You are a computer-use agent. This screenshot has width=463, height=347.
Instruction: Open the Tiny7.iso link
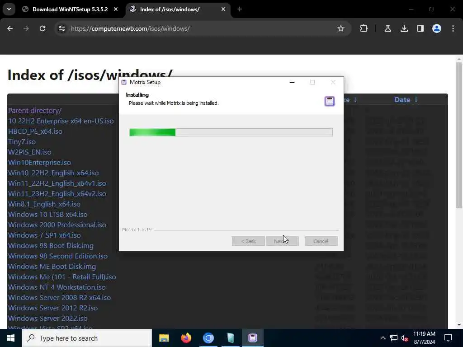click(x=22, y=141)
